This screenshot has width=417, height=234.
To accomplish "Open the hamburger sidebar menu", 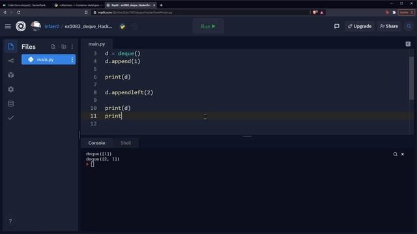I will (x=8, y=26).
